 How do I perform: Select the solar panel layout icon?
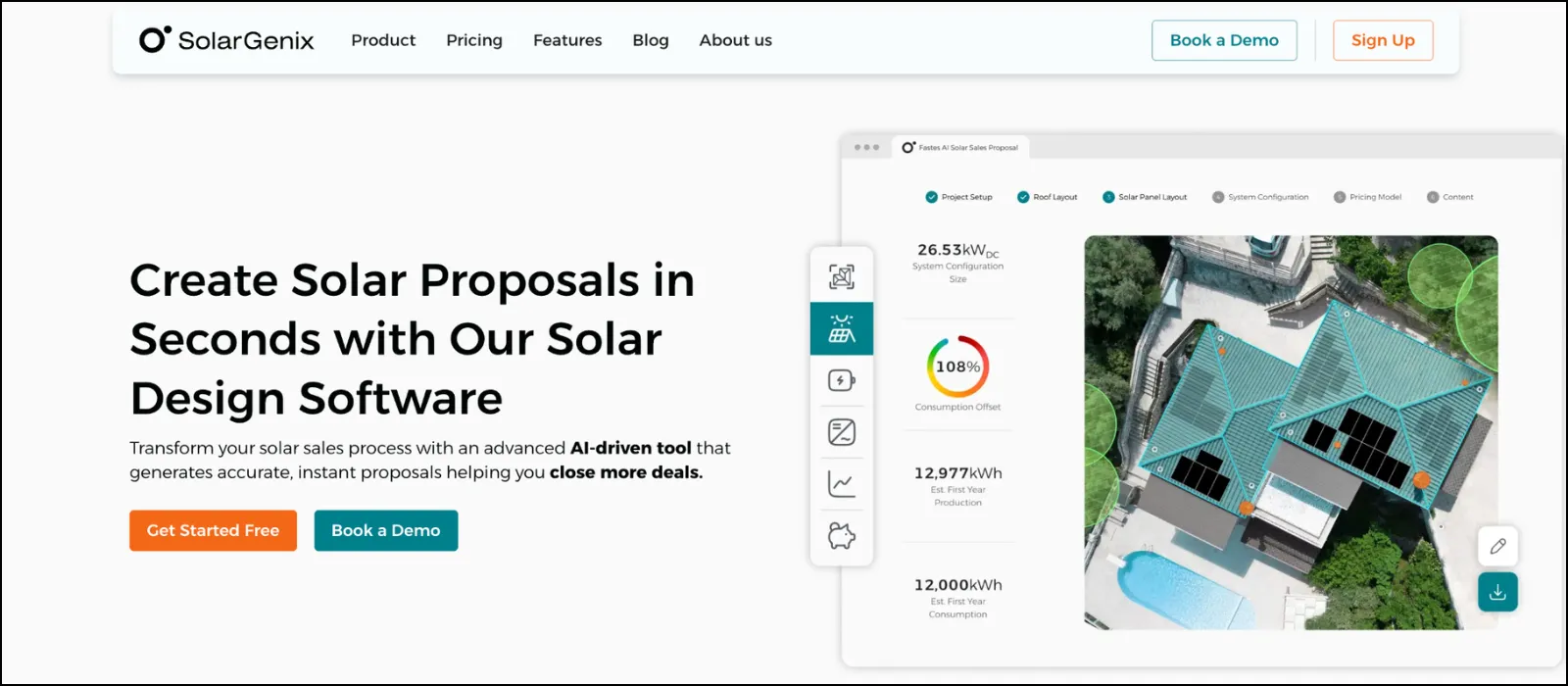tap(842, 328)
